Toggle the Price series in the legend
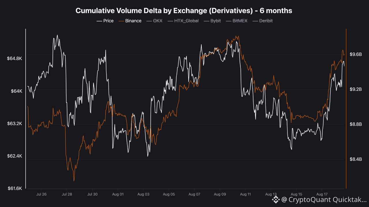This screenshot has width=369, height=207. click(105, 21)
